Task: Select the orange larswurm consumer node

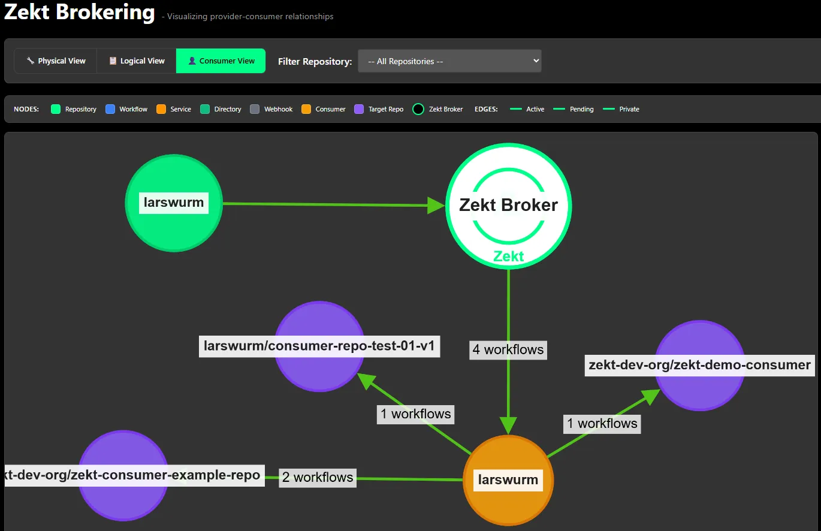Action: coord(508,480)
